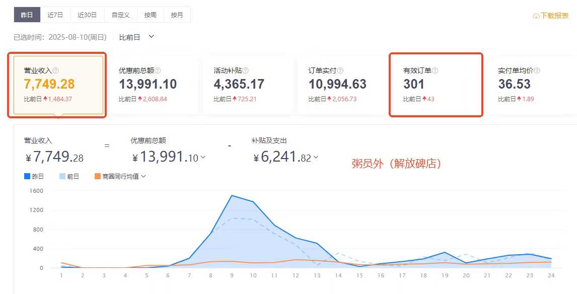Select the 昨日 time tab
This screenshot has height=294, width=577.
click(x=27, y=15)
